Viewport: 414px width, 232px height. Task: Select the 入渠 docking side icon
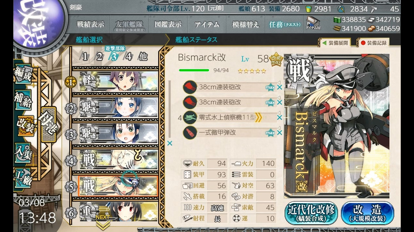(23, 153)
